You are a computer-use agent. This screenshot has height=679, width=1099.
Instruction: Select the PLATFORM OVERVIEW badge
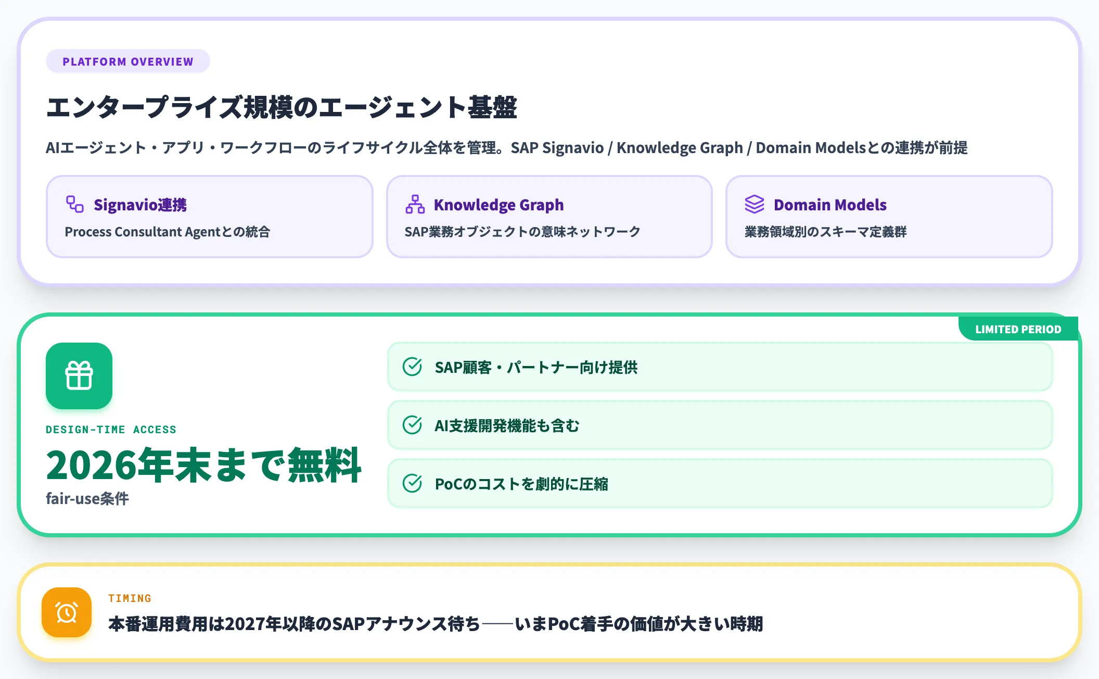click(128, 61)
